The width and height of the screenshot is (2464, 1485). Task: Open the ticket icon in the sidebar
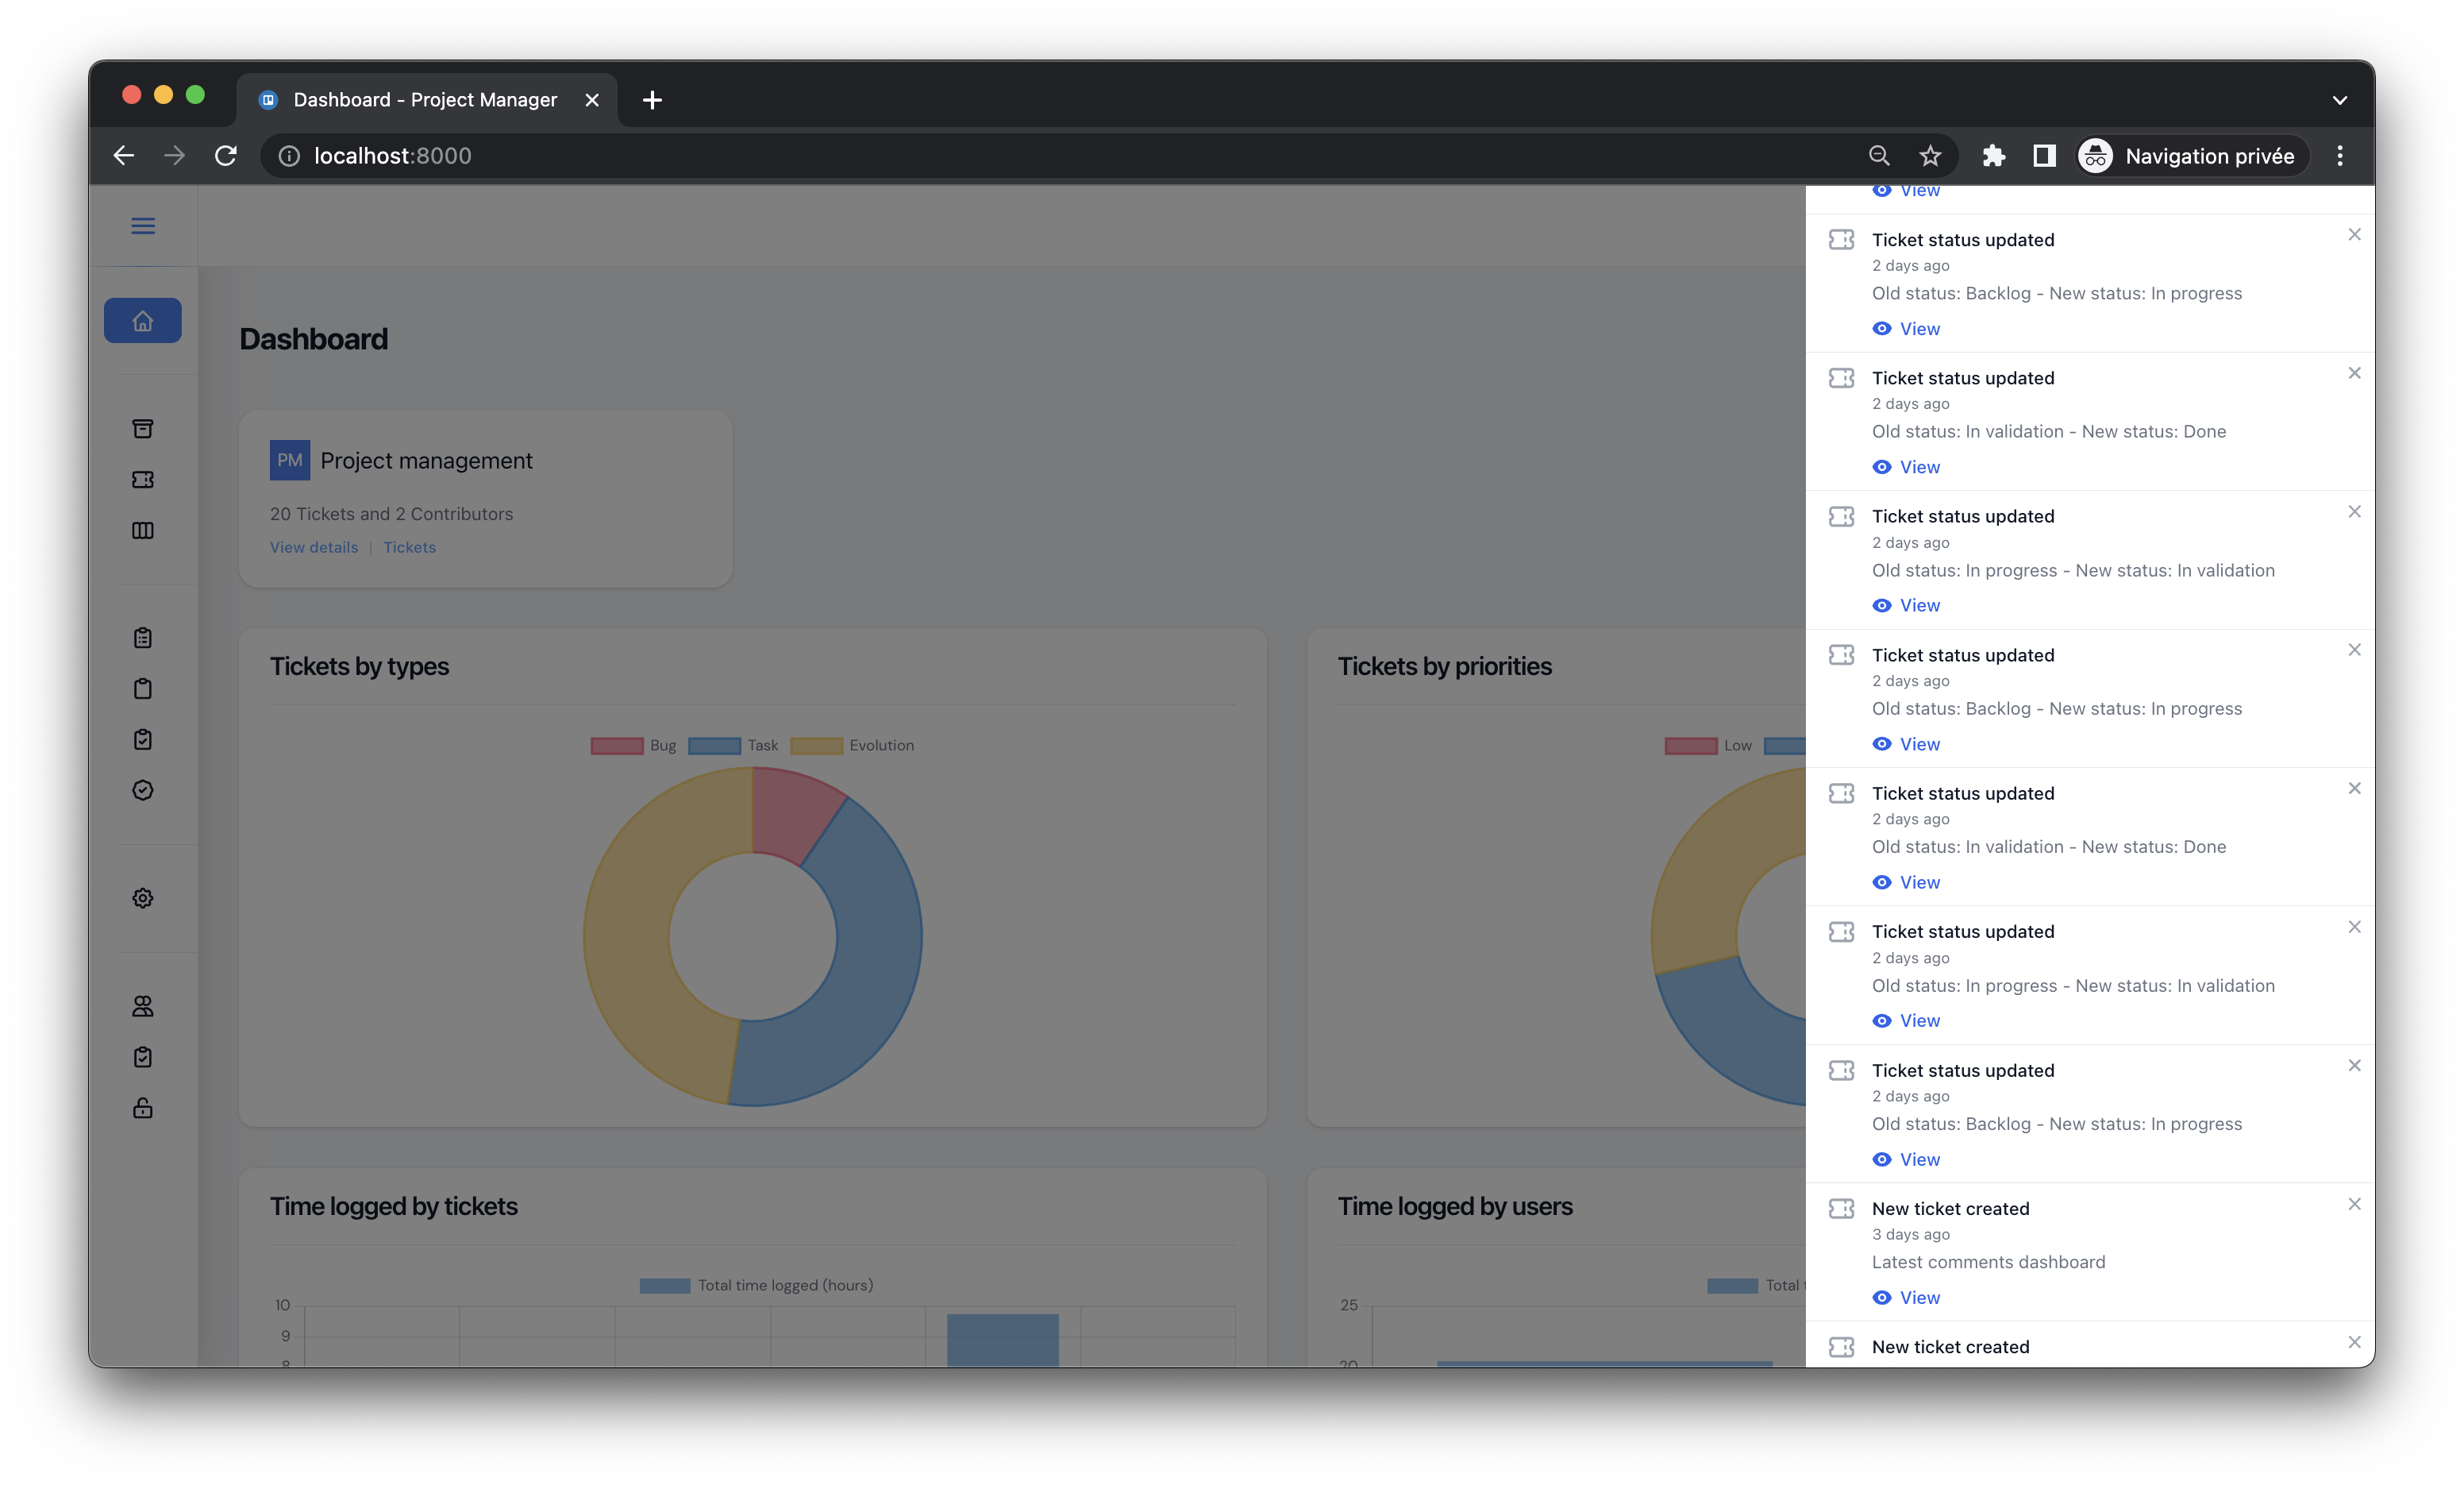click(x=143, y=480)
